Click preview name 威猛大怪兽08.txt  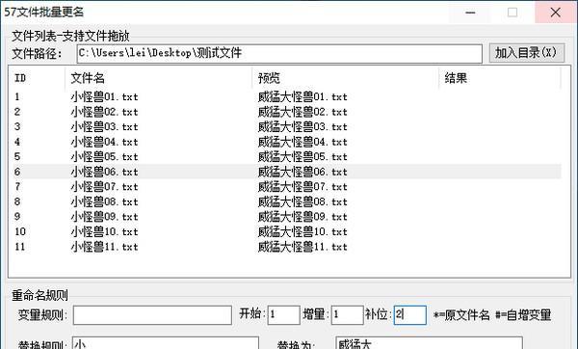302,201
